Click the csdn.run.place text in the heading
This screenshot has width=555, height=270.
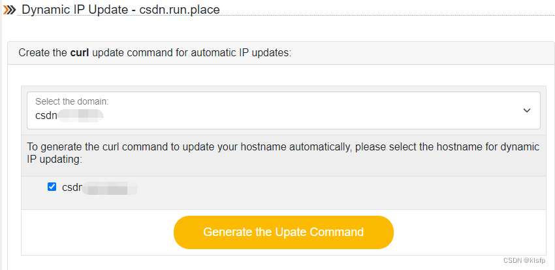(180, 10)
